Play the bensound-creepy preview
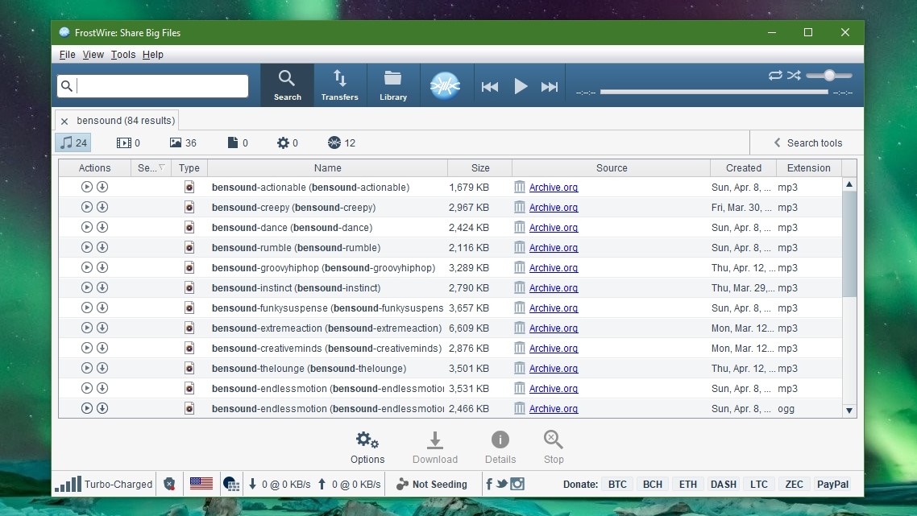This screenshot has height=516, width=917. coord(86,207)
